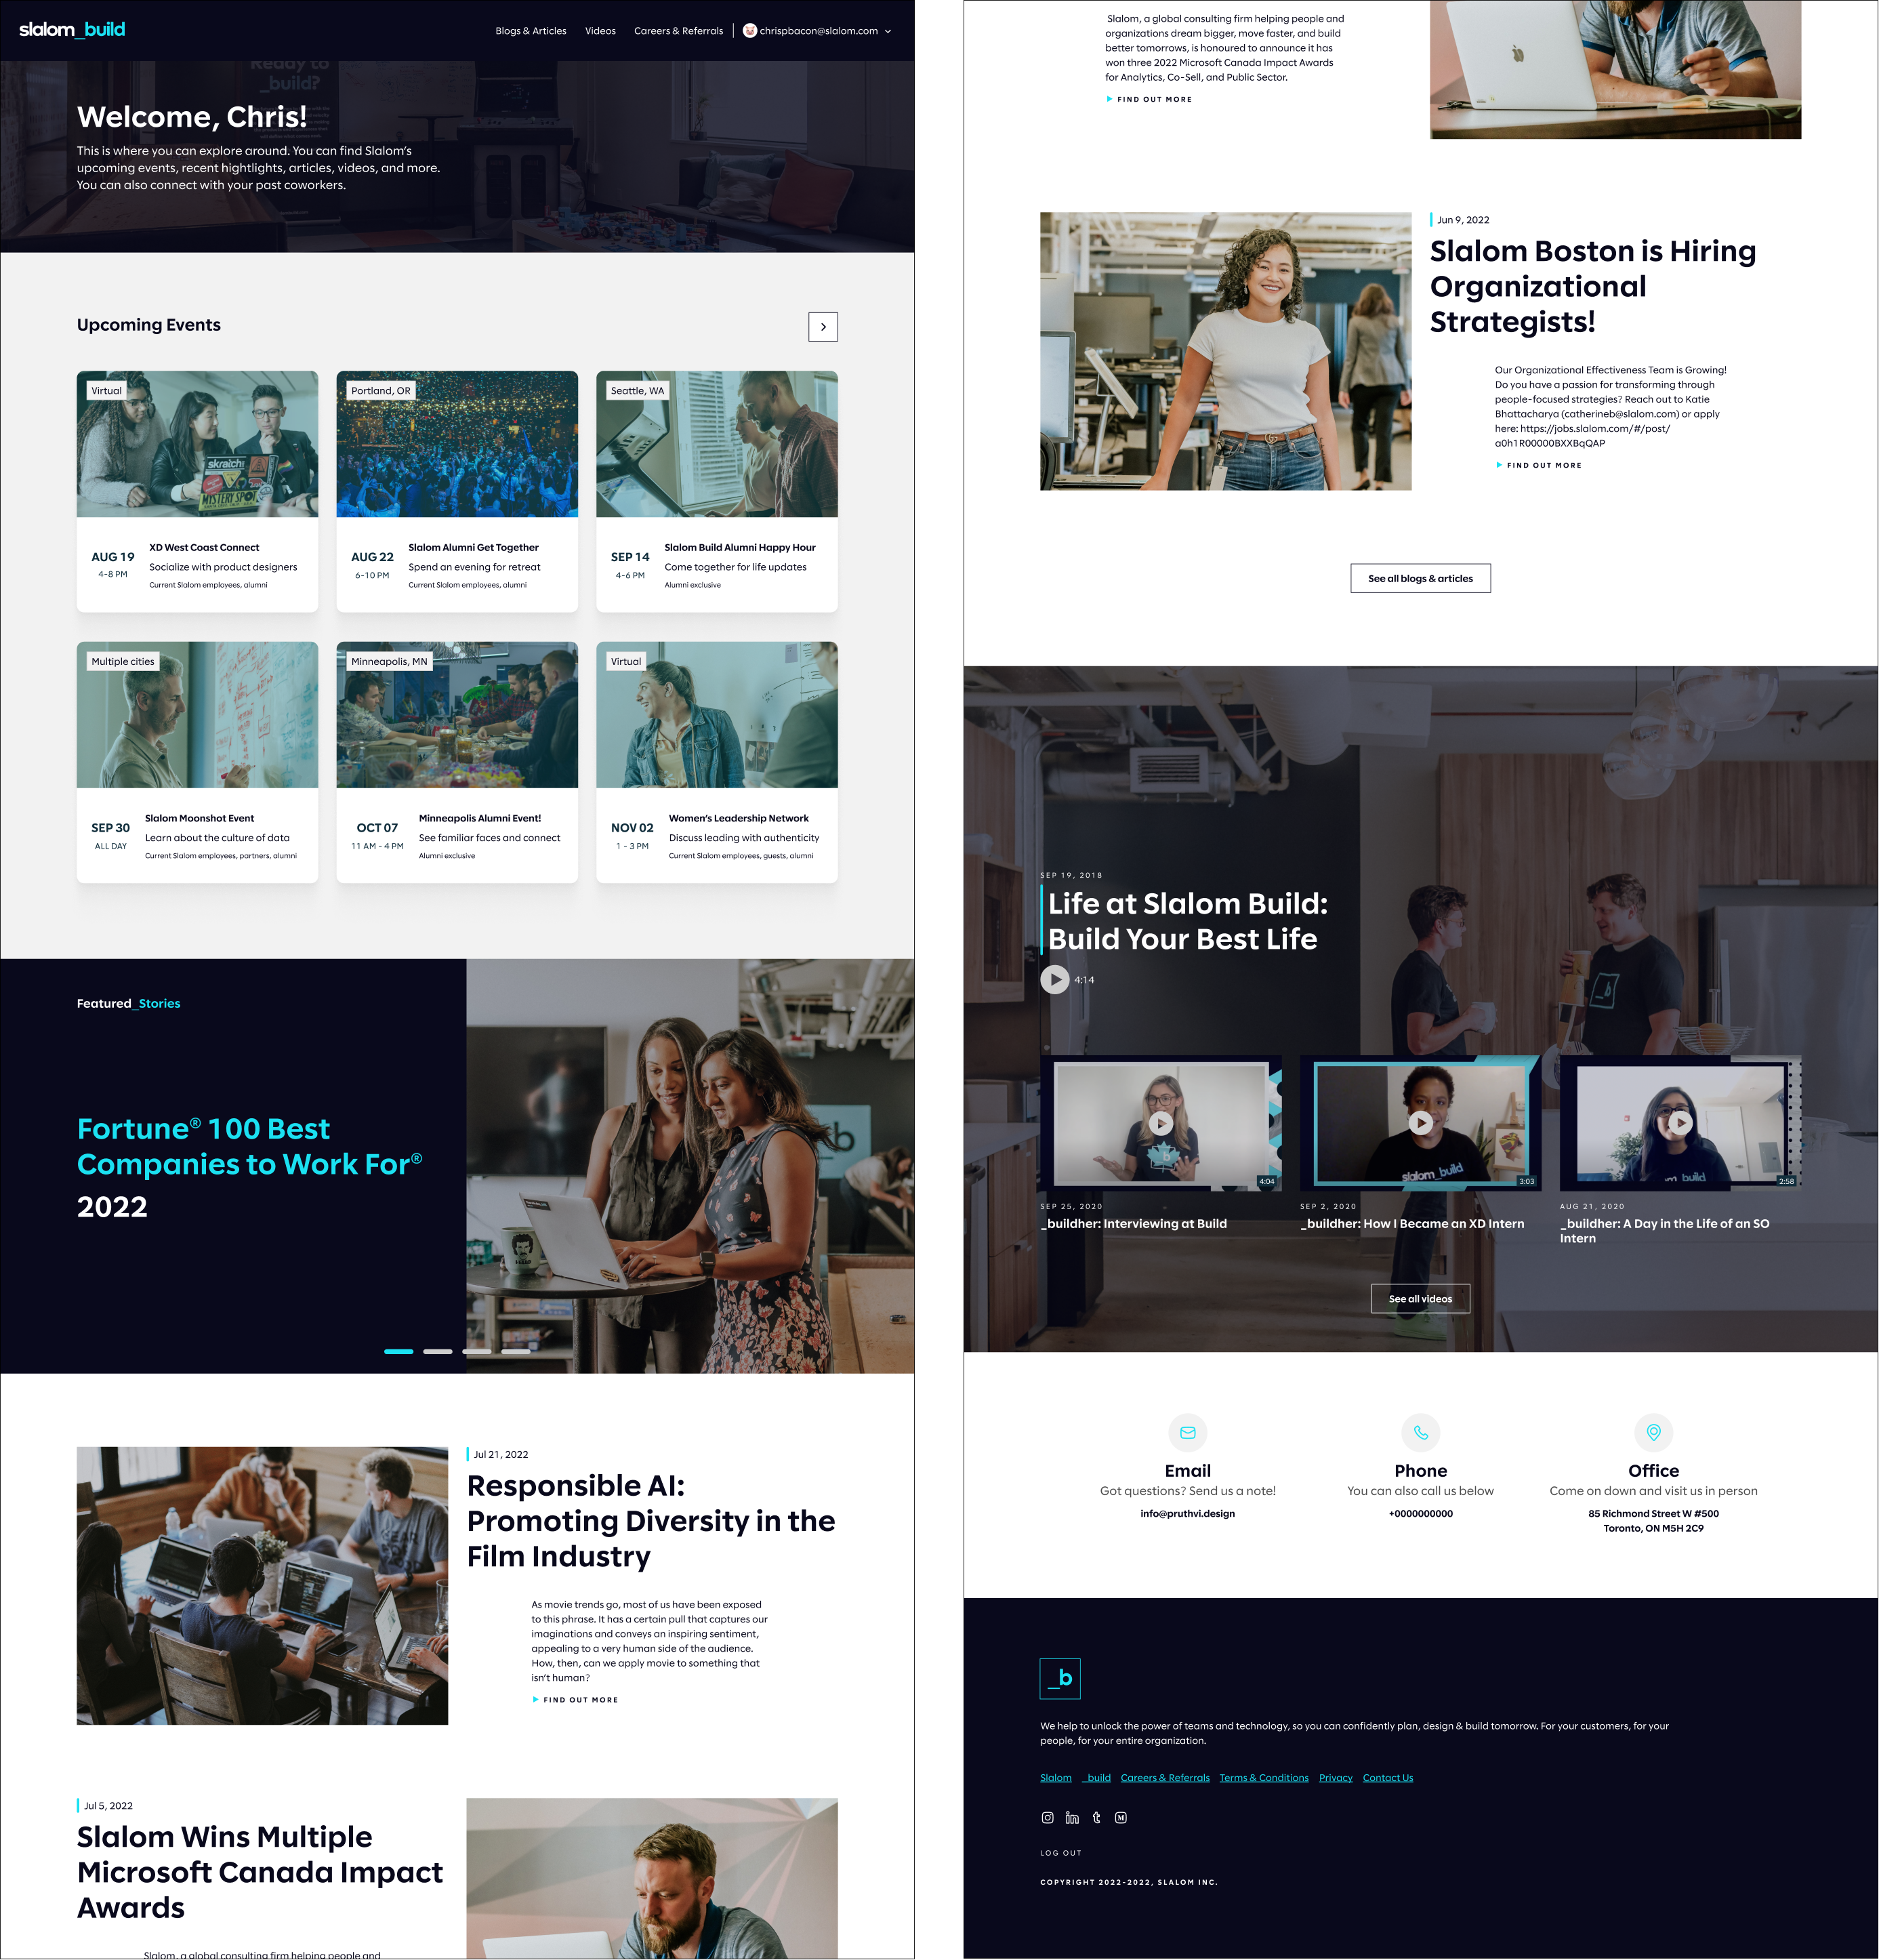The width and height of the screenshot is (1879, 1960).
Task: Open Responsible AI article headline
Action: 651,1521
